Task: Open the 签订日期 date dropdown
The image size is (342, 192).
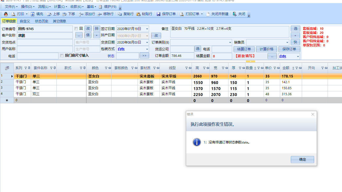Action: point(147,29)
